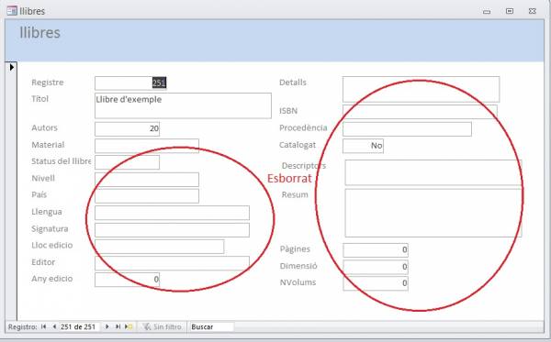Screen dimensions: 551x342
Task: Click the Catalogat field showing No
Action: point(363,146)
